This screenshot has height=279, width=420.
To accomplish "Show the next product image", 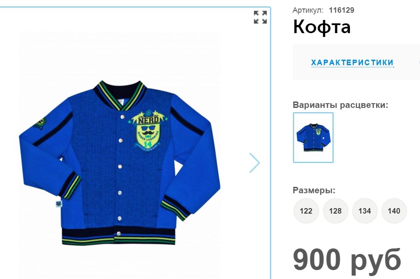I will tap(255, 163).
